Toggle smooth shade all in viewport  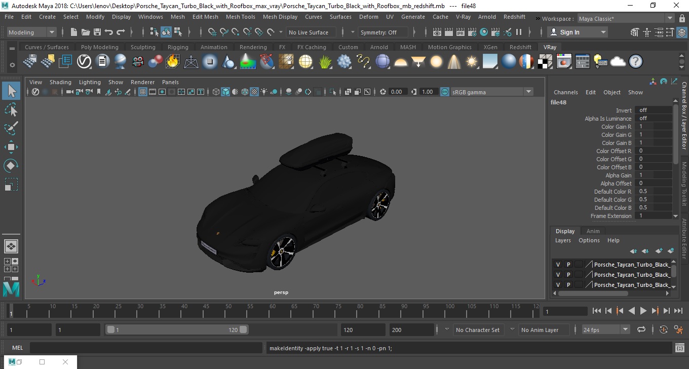[x=225, y=92]
